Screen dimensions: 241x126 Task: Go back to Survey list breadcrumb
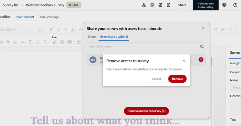pyautogui.click(x=11, y=5)
